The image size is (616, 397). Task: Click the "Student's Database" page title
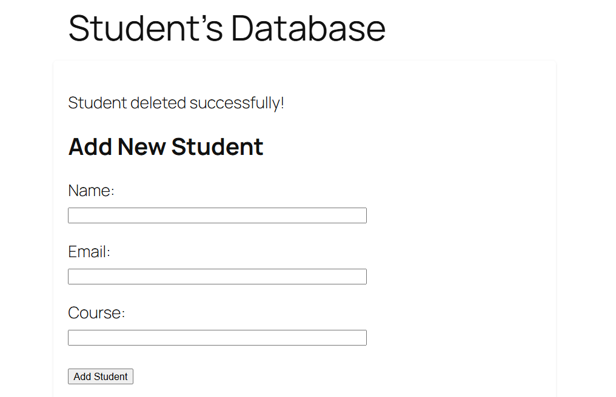(x=227, y=28)
